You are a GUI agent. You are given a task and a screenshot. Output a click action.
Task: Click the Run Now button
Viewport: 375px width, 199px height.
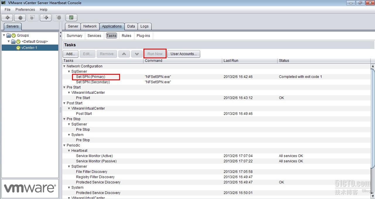click(155, 54)
